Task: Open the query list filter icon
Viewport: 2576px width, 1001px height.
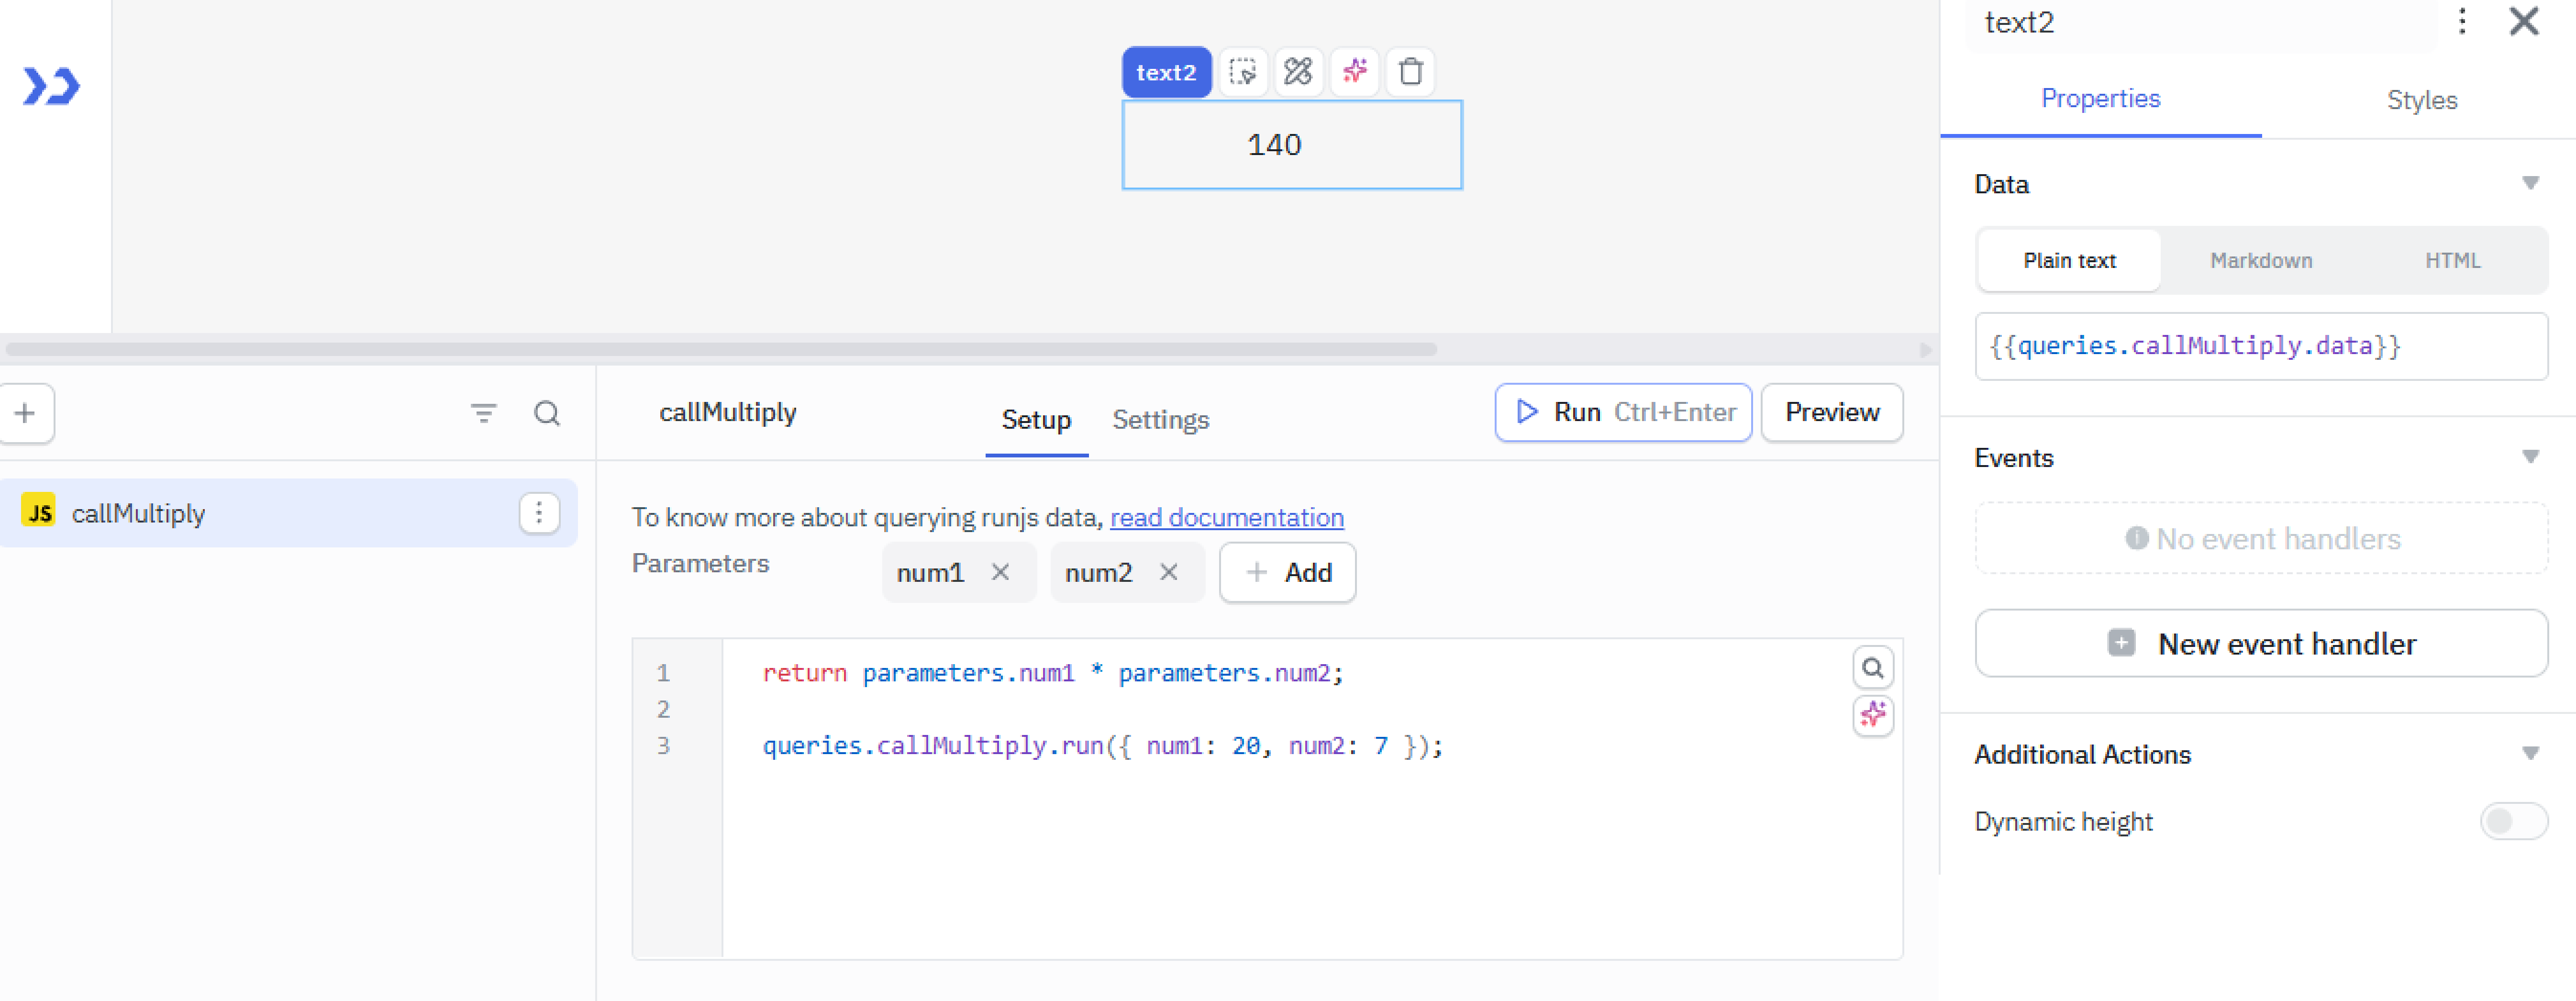Action: coord(484,413)
